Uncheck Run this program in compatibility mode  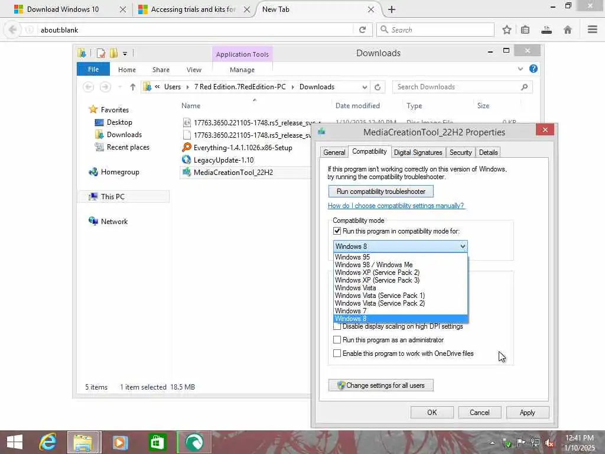(x=337, y=231)
